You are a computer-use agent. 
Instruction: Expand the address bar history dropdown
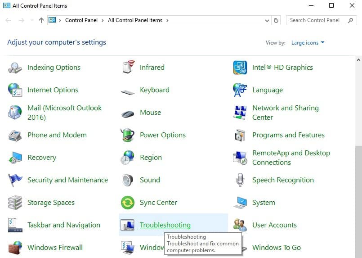267,20
